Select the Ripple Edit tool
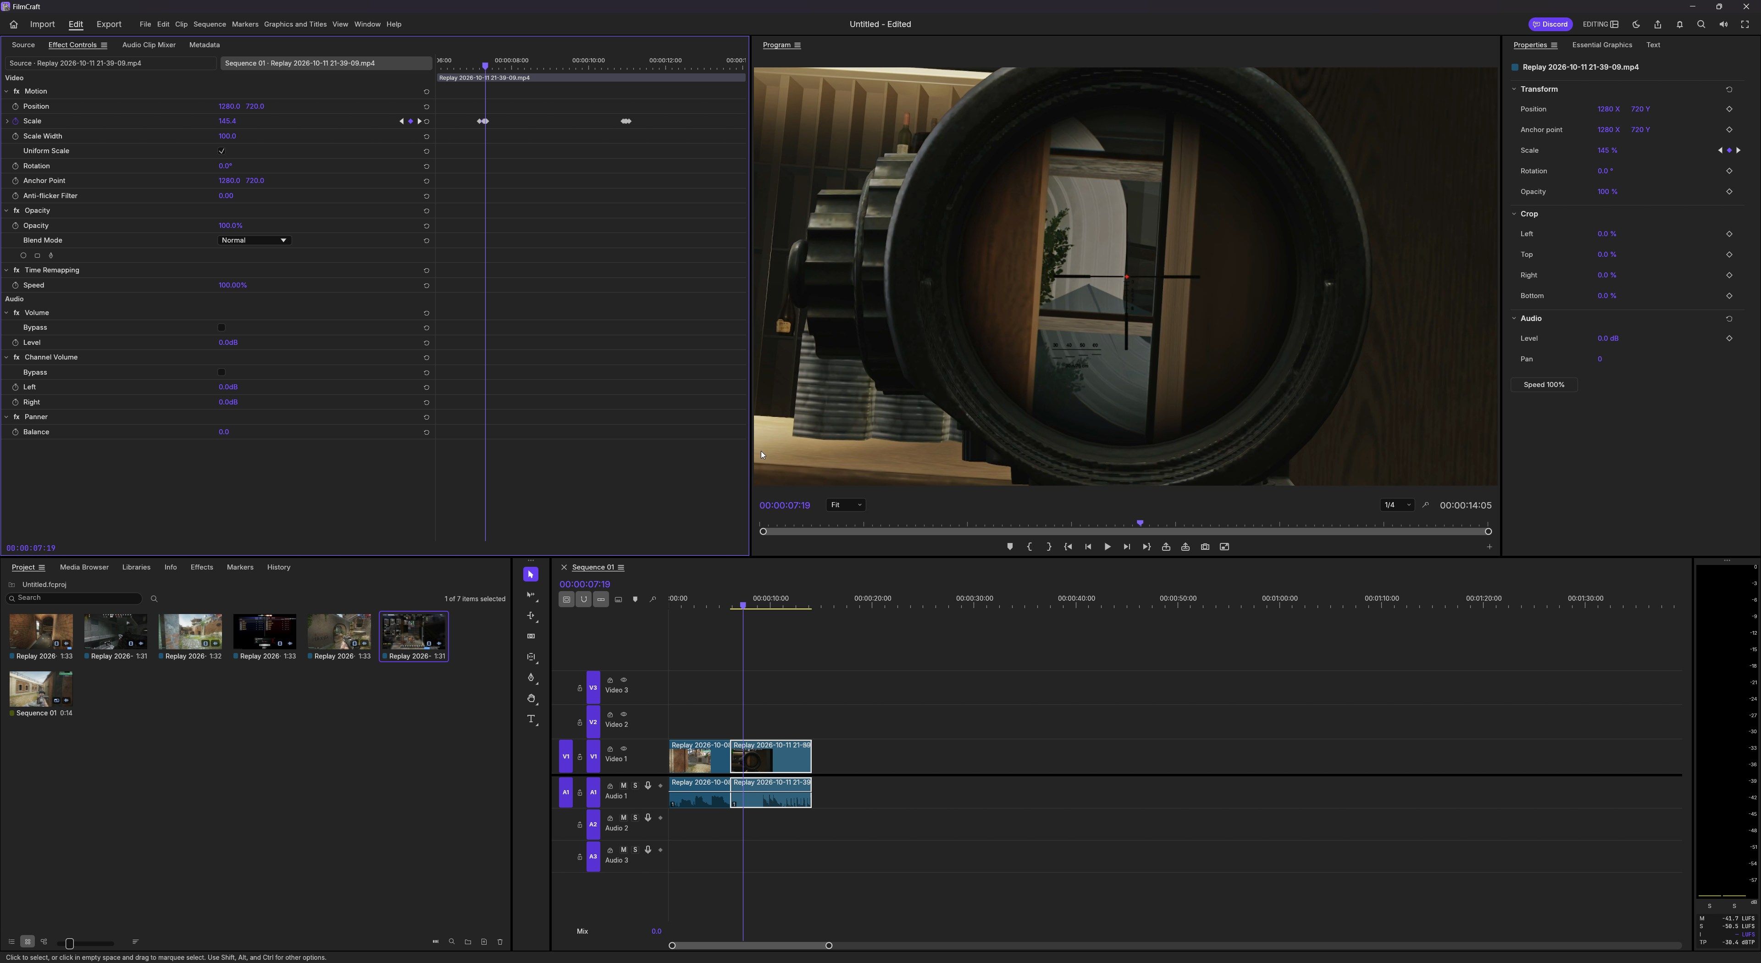This screenshot has width=1761, height=963. click(x=531, y=616)
